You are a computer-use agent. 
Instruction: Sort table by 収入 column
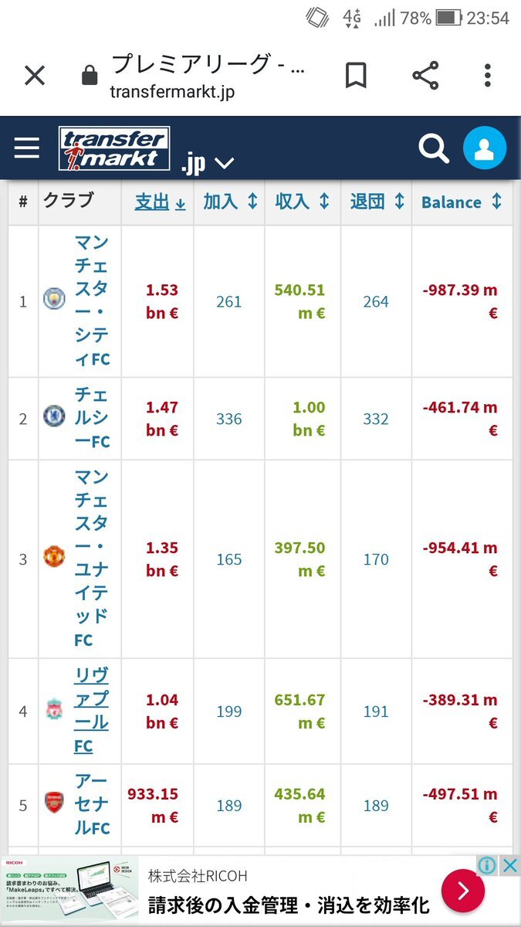point(302,202)
